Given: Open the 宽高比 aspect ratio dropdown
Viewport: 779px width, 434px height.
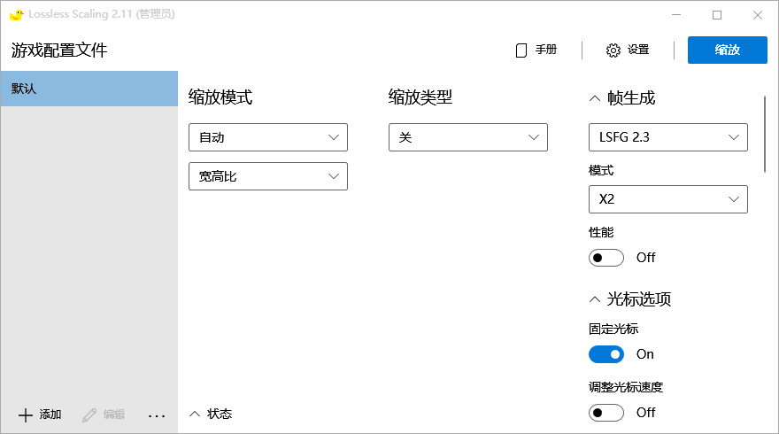Looking at the screenshot, I should tap(267, 176).
